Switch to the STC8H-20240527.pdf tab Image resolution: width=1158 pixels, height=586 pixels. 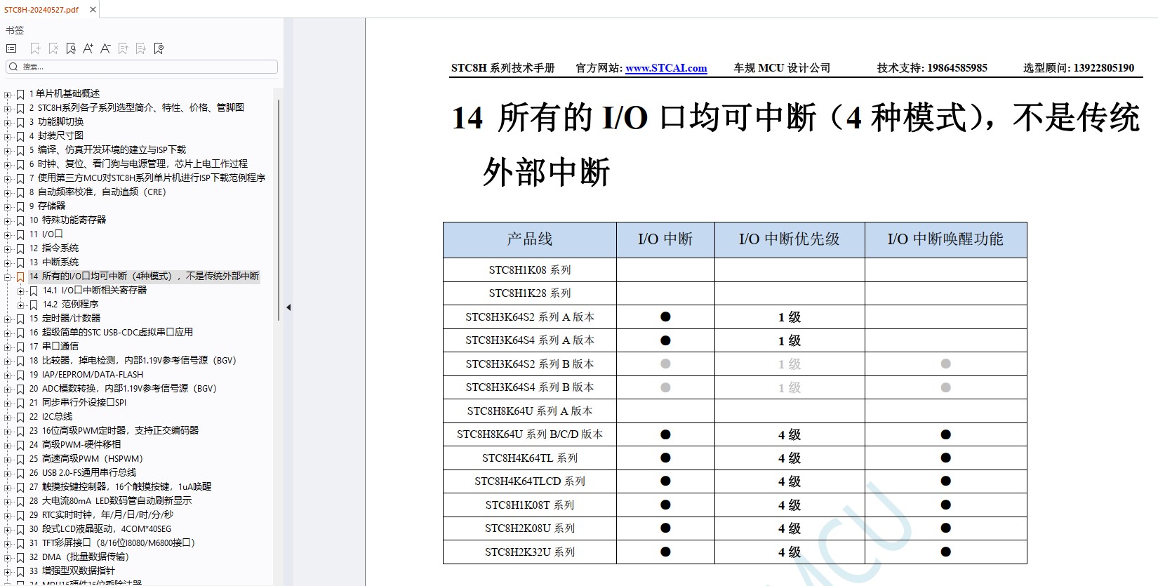point(41,10)
